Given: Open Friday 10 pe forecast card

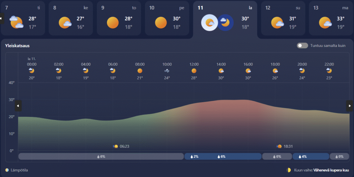Looking at the screenshot, I should (x=167, y=18).
